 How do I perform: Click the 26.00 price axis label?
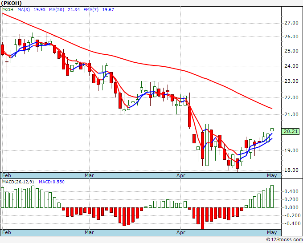pos(291,36)
